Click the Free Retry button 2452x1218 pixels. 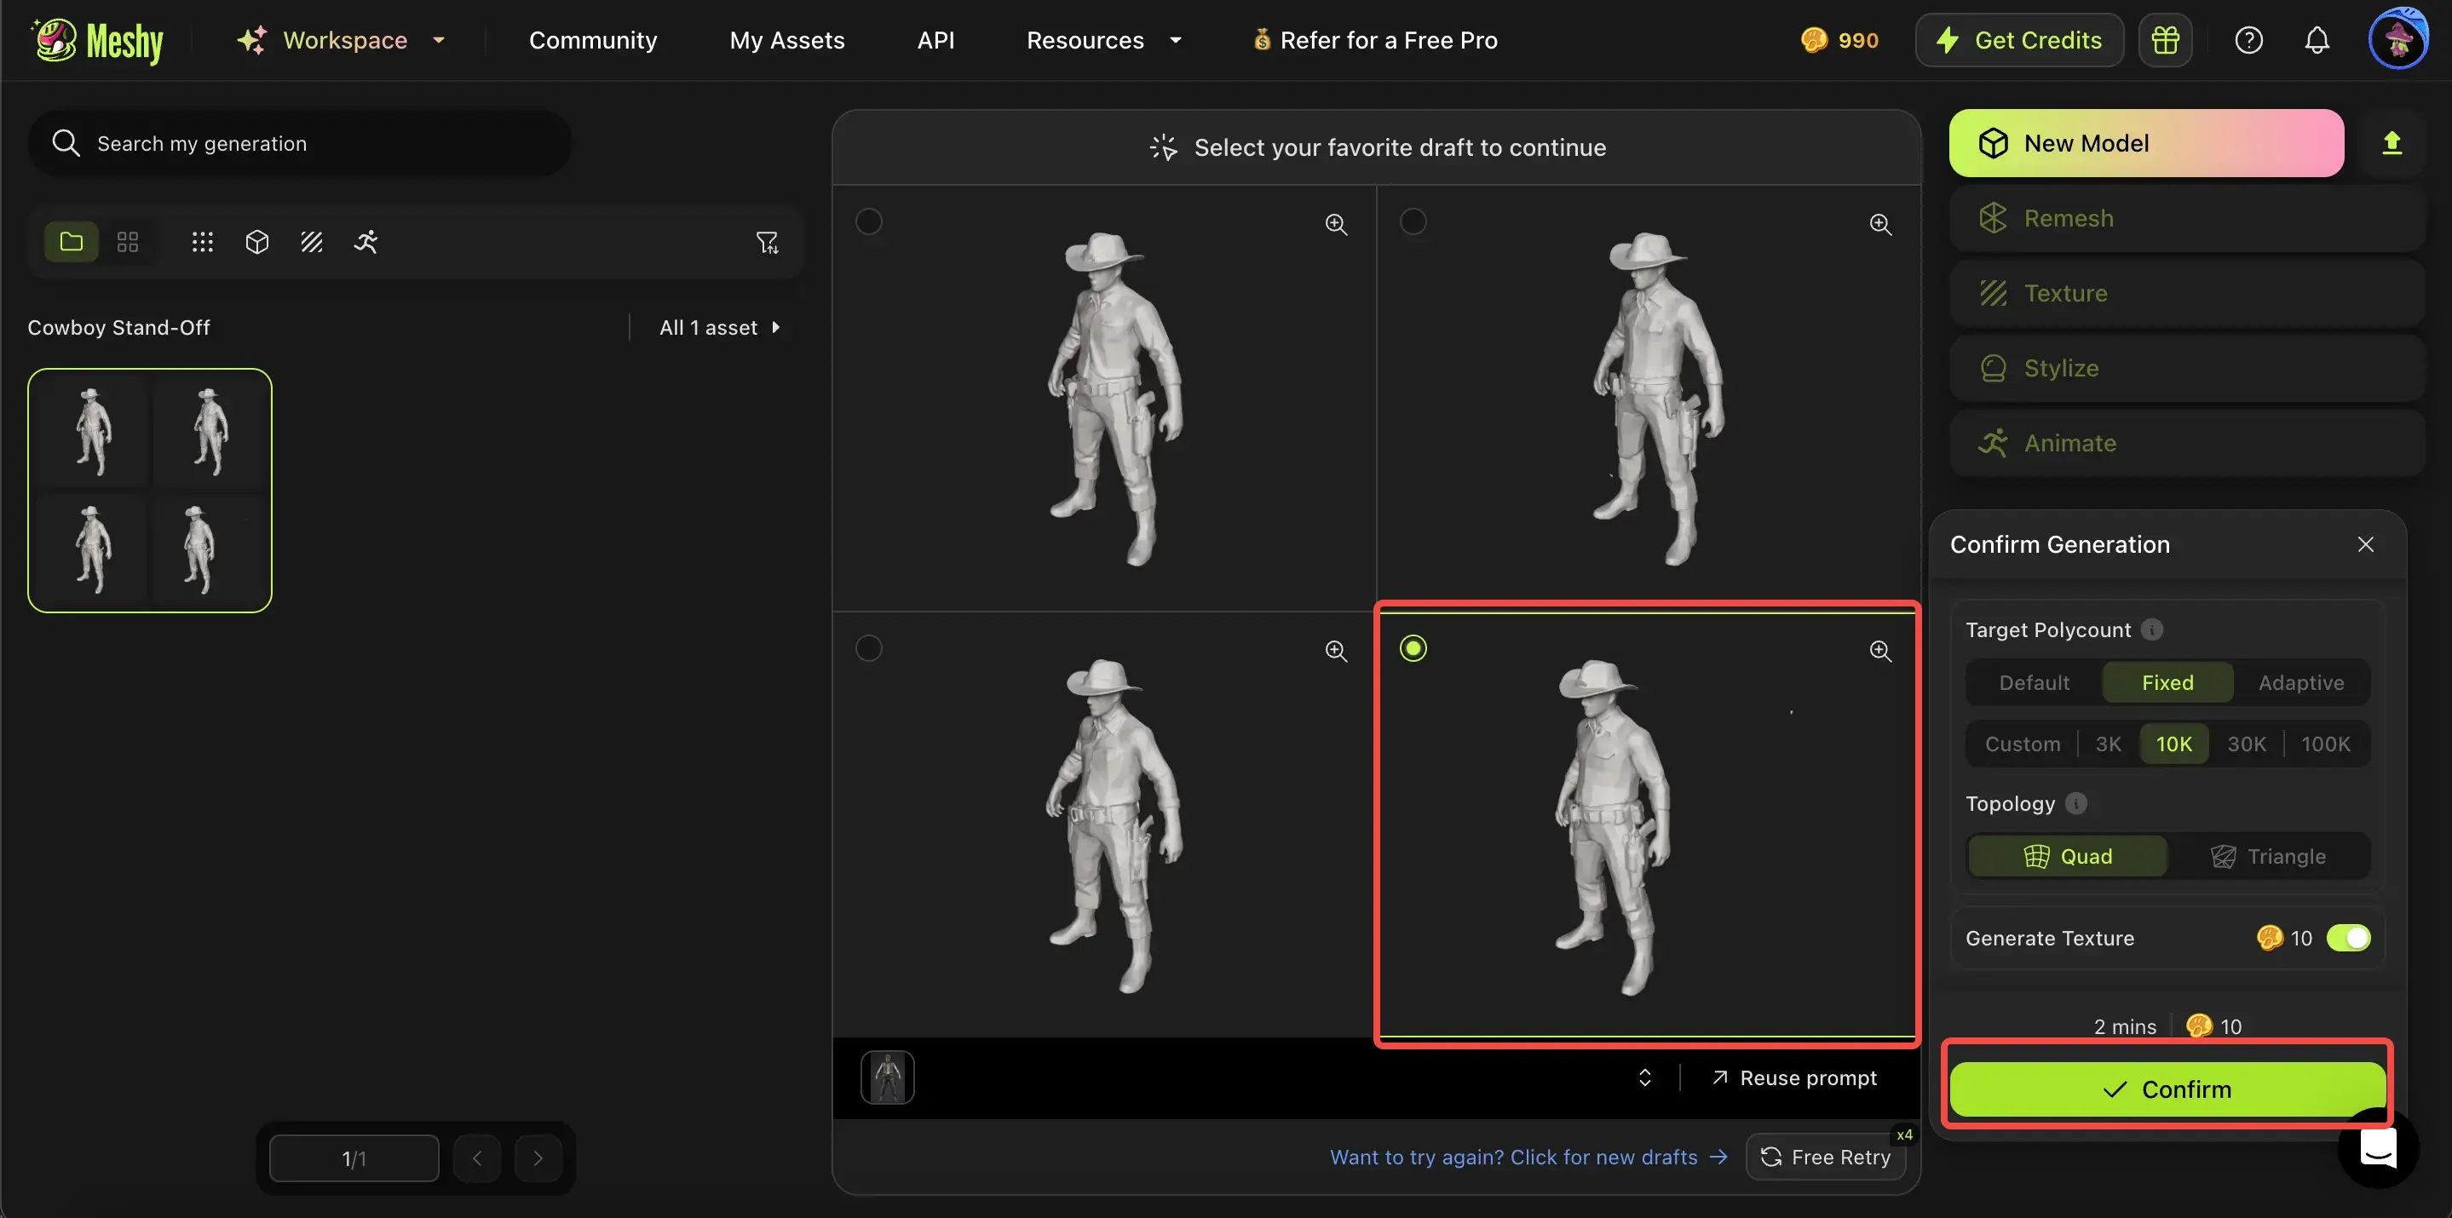pyautogui.click(x=1826, y=1157)
